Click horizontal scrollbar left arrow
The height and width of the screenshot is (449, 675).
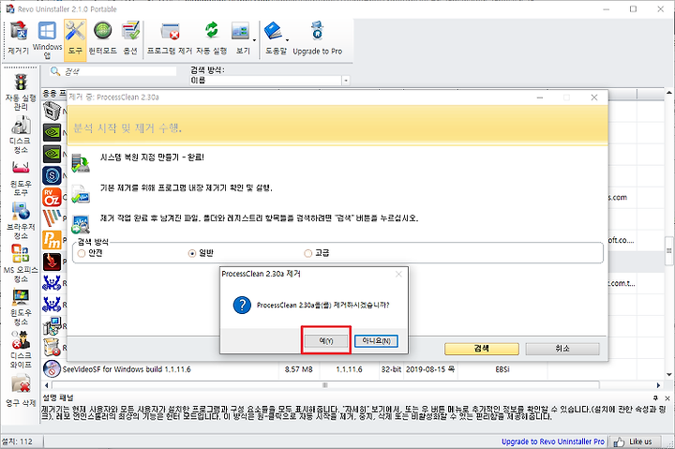(x=47, y=385)
